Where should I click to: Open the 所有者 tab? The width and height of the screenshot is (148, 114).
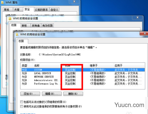[36, 26]
